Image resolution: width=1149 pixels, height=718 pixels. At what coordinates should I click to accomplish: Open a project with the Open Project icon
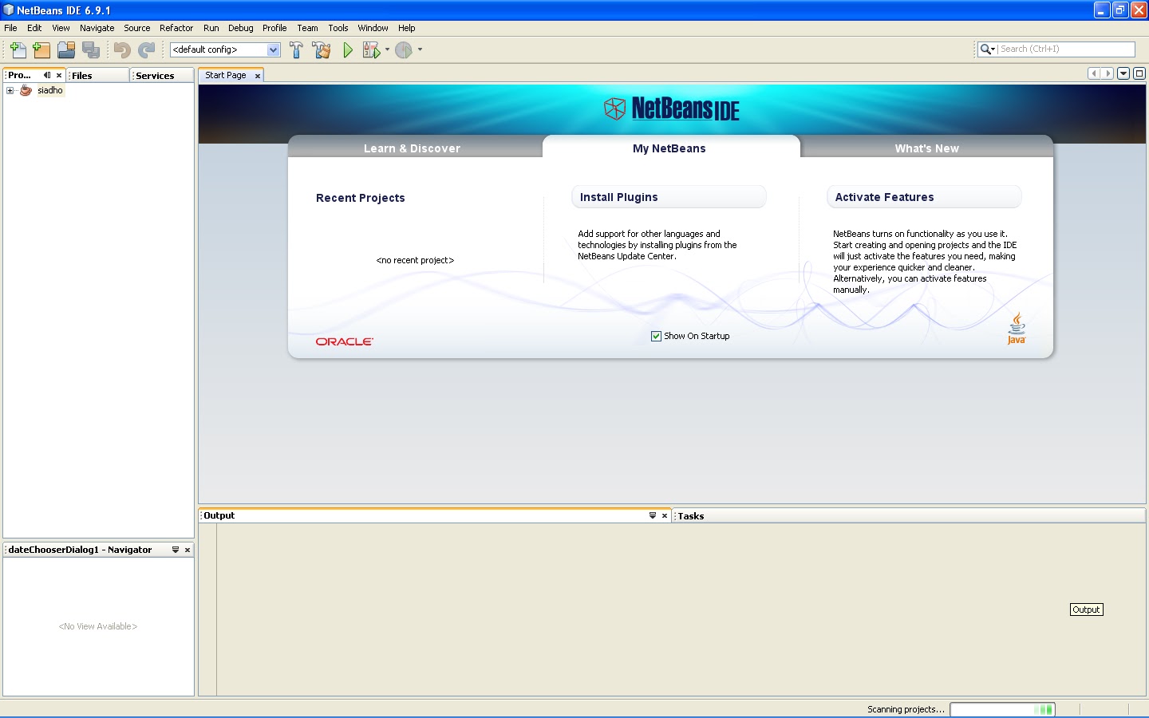point(66,49)
